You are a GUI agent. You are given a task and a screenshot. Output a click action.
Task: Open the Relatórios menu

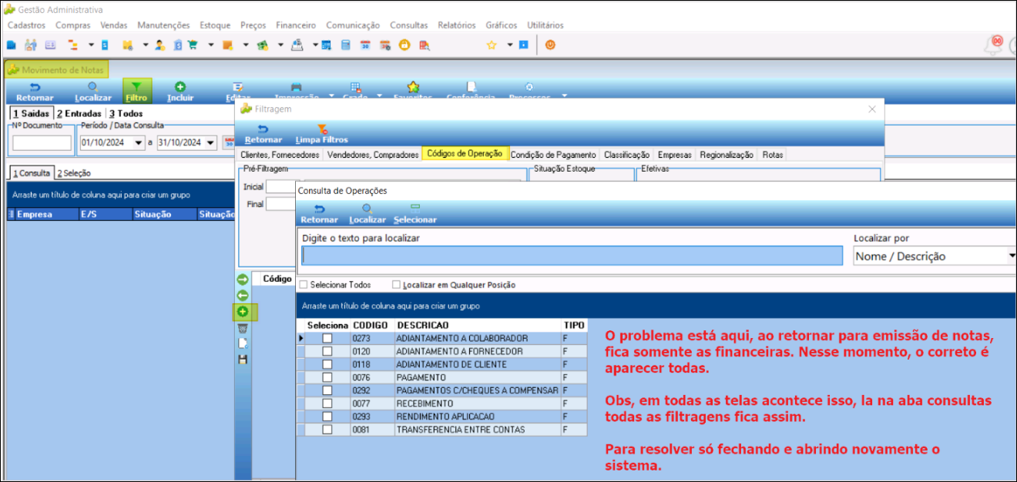457,25
